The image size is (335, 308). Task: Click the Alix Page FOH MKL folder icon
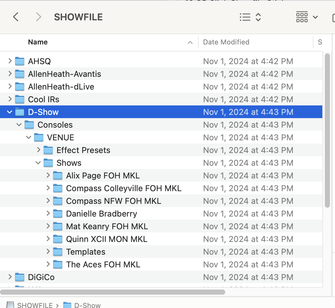coord(58,175)
